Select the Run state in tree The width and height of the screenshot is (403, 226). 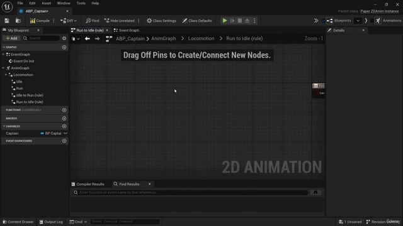(x=17, y=89)
